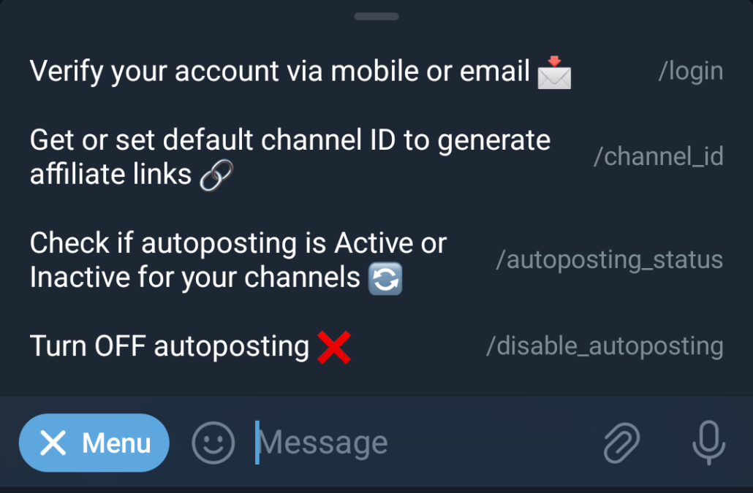This screenshot has height=493, width=753.
Task: Close the bot commands Menu
Action: click(x=94, y=443)
